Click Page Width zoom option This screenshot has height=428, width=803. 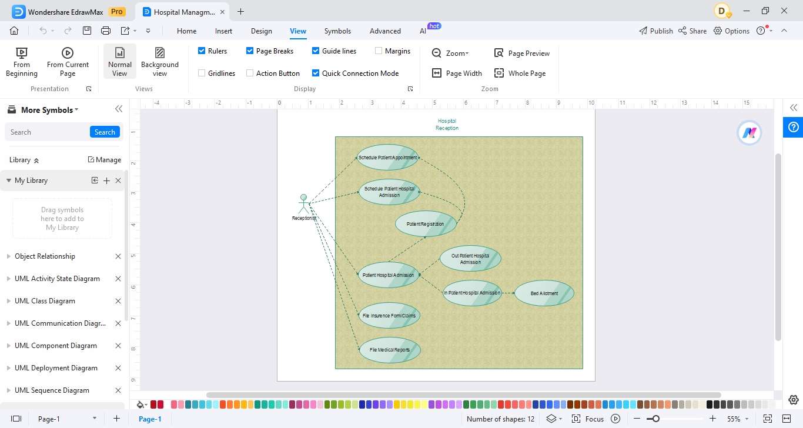pos(457,73)
